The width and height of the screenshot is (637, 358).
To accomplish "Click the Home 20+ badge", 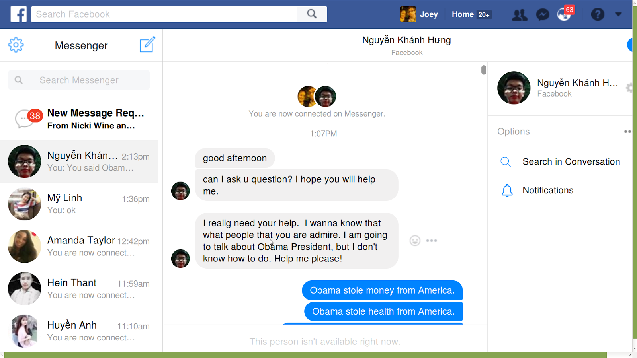I will pos(484,15).
